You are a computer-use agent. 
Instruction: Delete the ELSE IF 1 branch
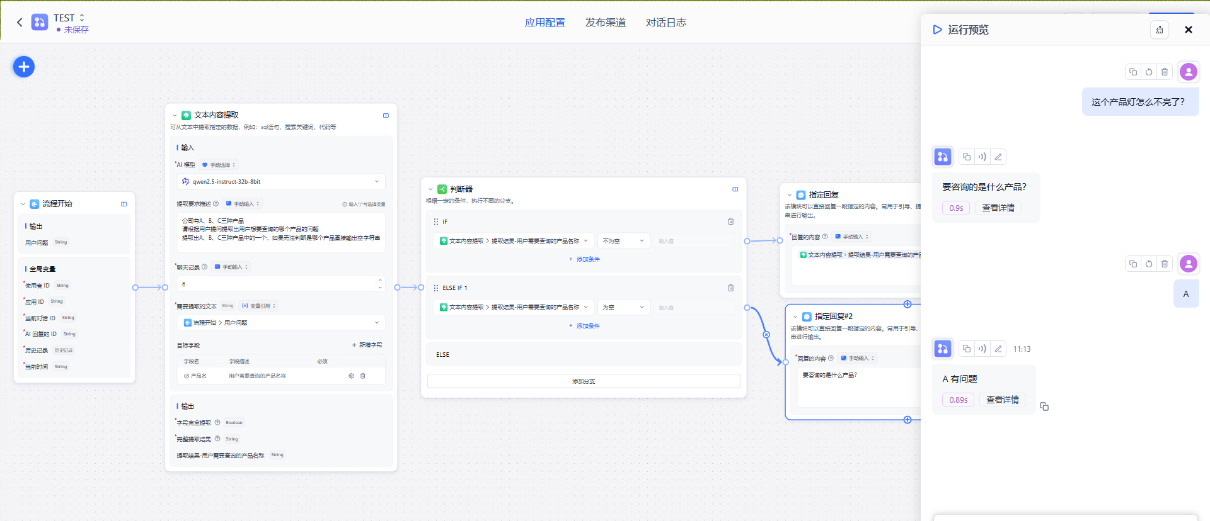[730, 288]
